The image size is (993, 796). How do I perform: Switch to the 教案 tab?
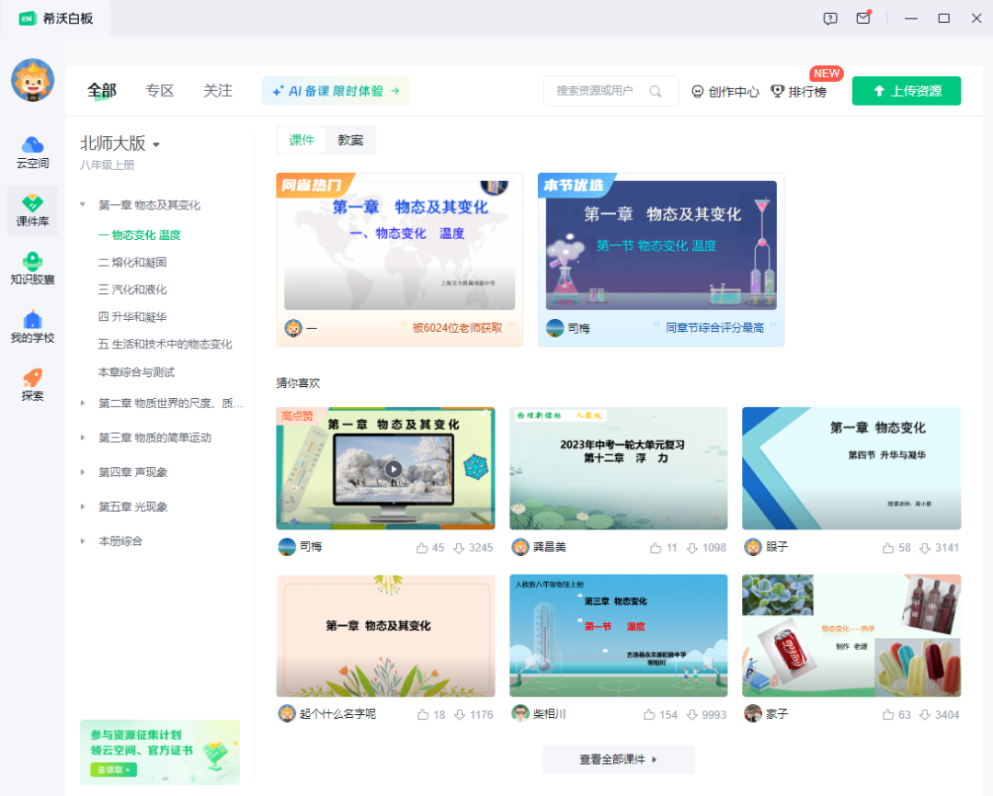350,140
